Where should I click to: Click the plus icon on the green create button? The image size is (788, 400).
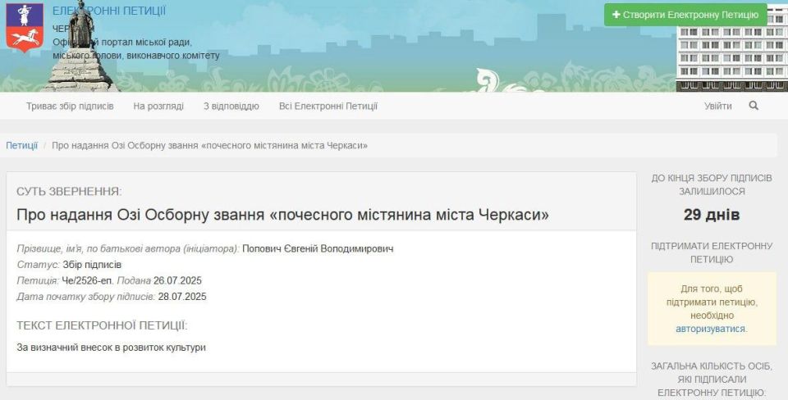click(x=616, y=15)
